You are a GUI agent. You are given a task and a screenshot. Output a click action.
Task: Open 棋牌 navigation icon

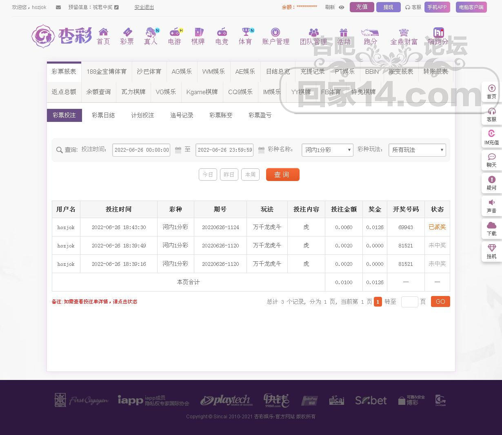click(198, 36)
